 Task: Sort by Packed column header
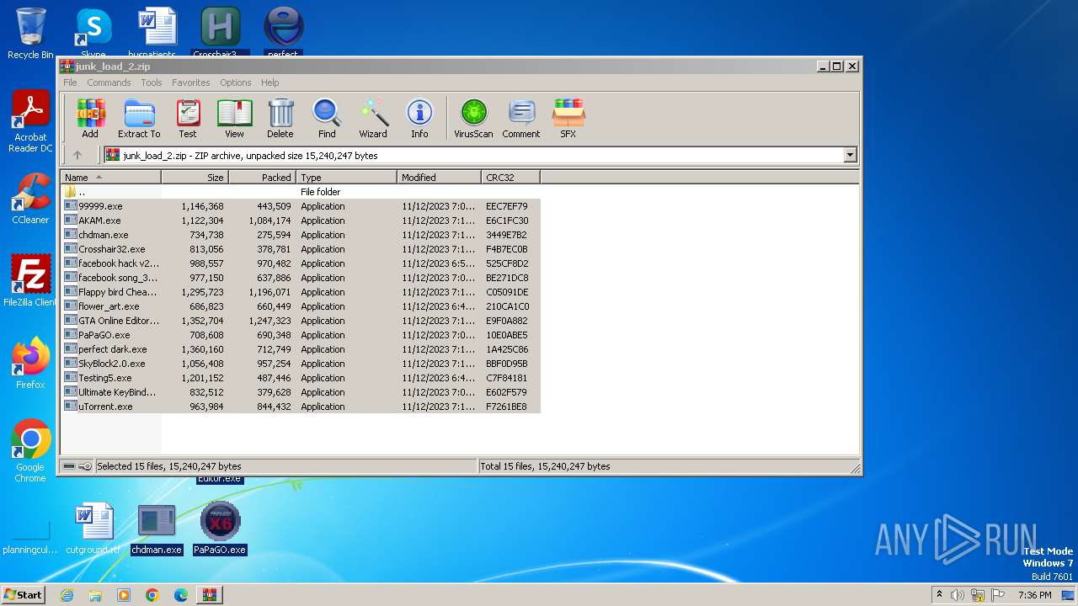point(263,178)
